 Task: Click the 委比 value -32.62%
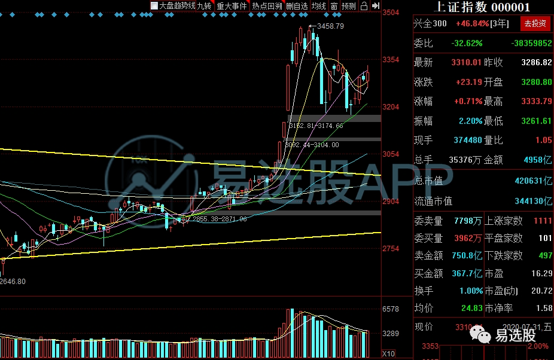[467, 43]
